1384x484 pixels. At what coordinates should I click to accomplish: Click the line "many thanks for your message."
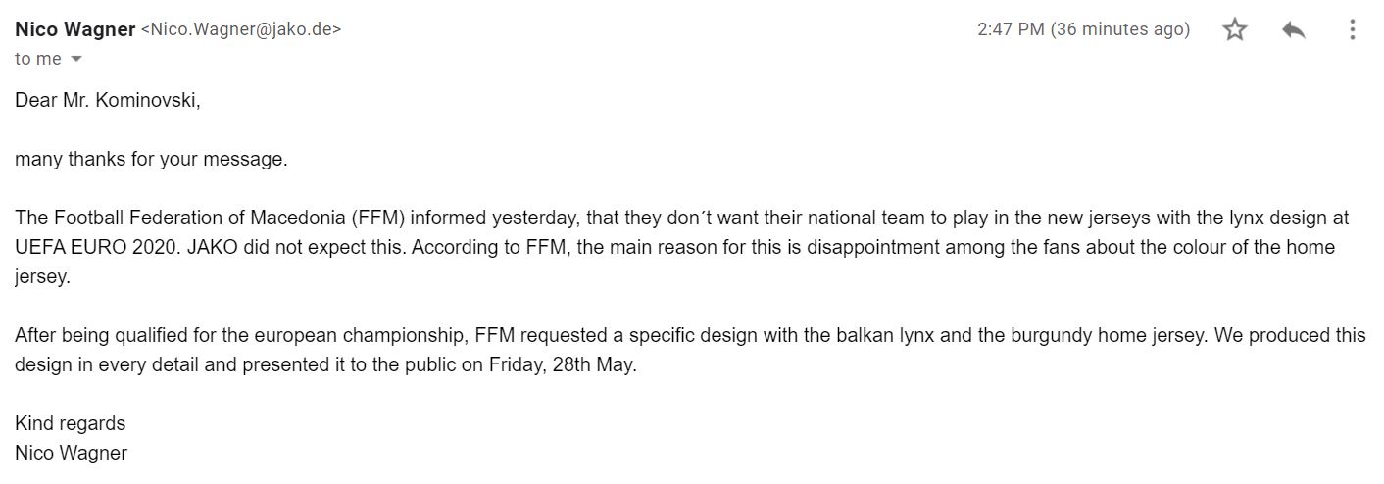[151, 159]
